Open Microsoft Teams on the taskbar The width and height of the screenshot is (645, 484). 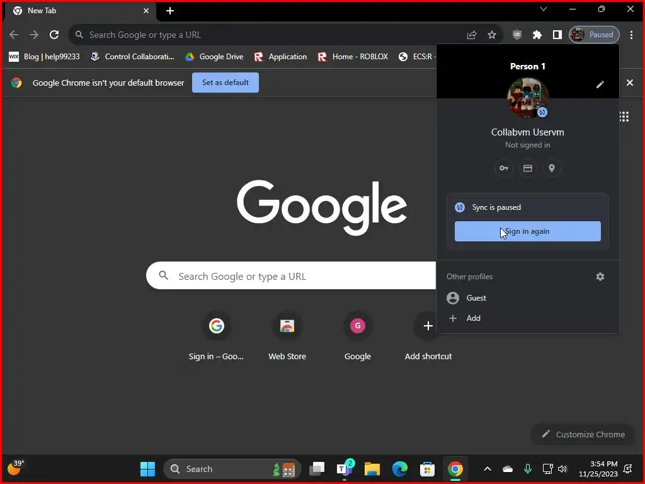[x=345, y=469]
